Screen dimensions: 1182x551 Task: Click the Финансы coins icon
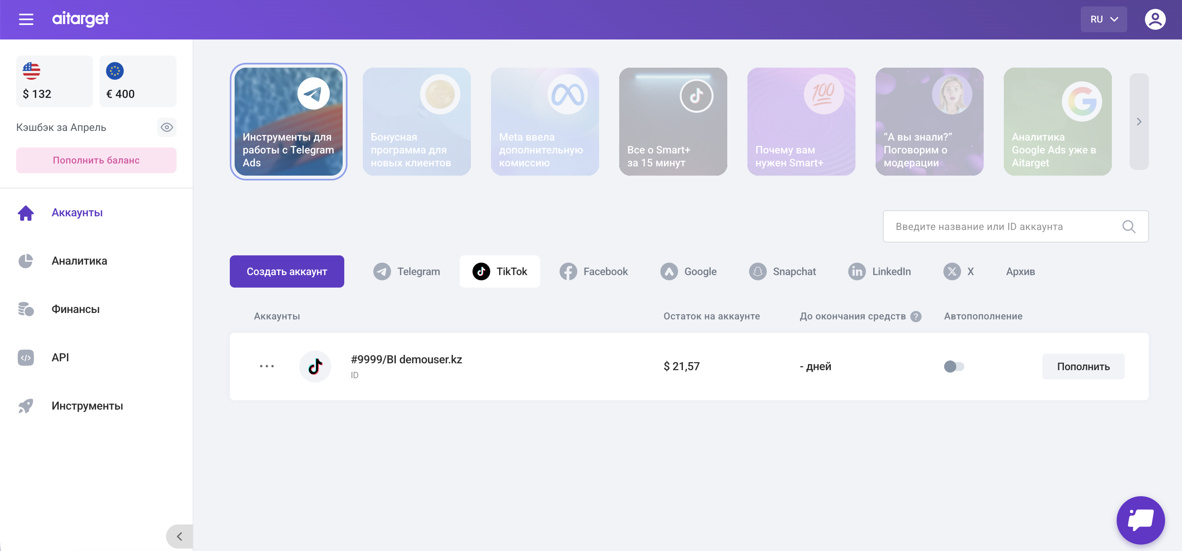click(x=26, y=309)
